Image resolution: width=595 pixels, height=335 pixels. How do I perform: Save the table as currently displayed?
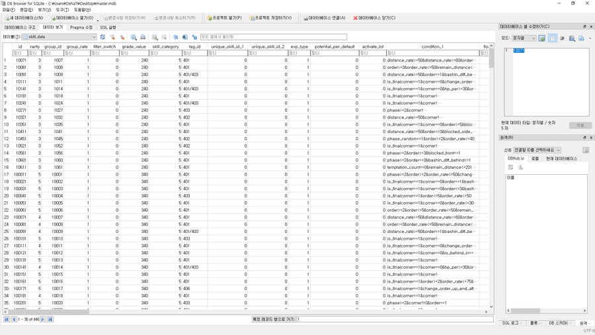tap(134, 37)
